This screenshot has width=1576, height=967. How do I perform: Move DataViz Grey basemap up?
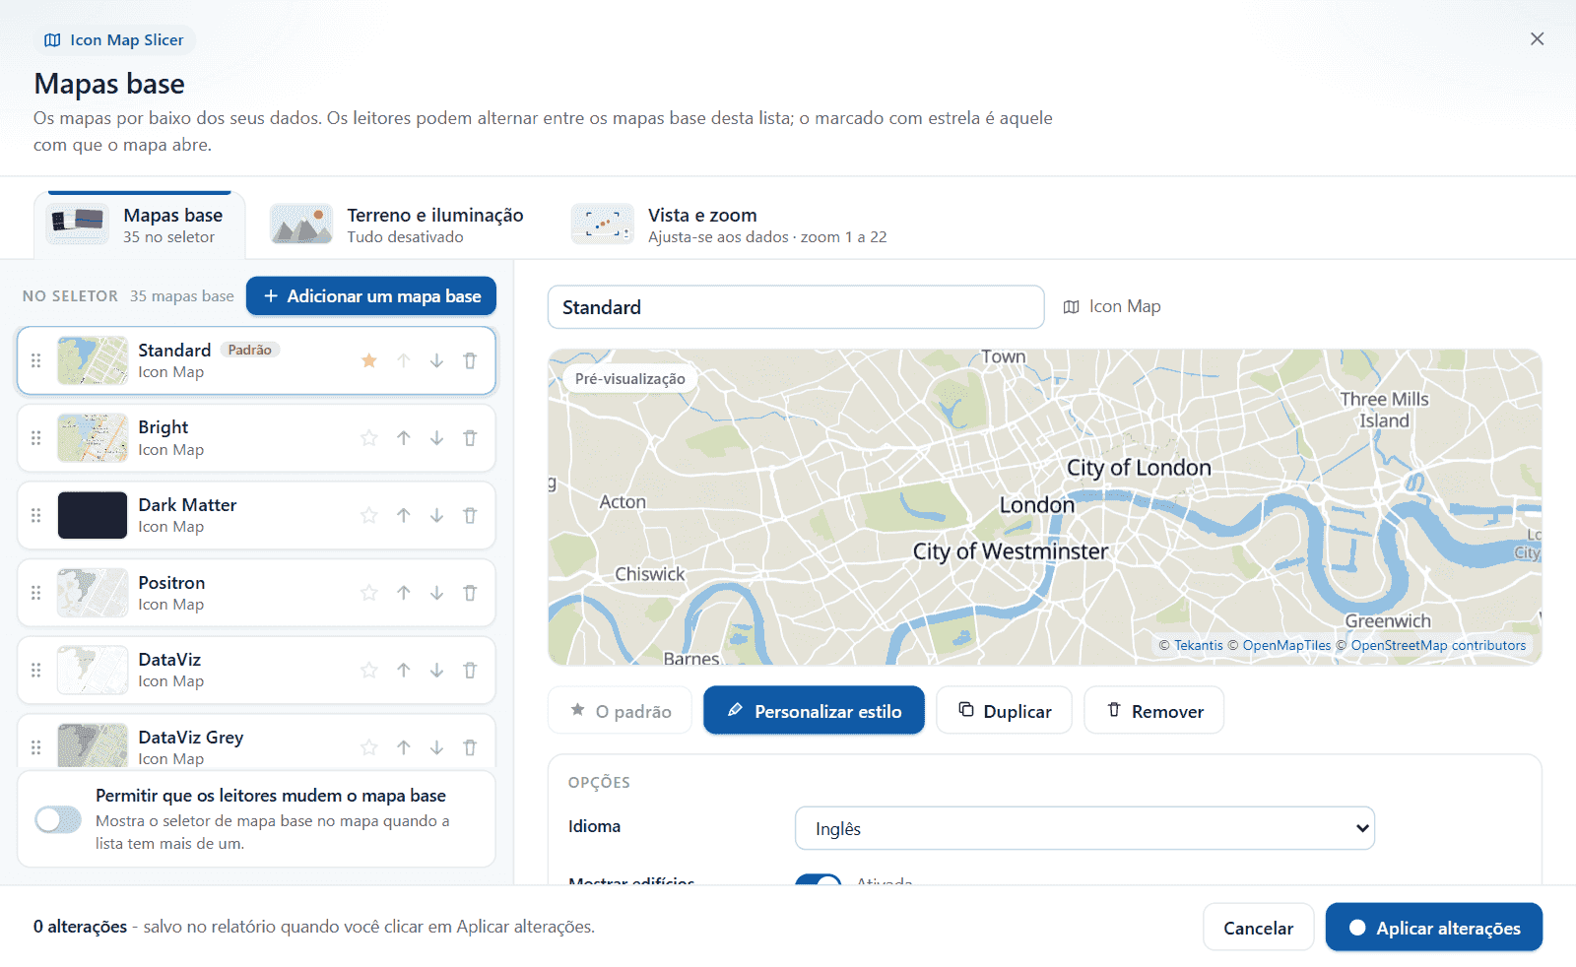(x=404, y=747)
